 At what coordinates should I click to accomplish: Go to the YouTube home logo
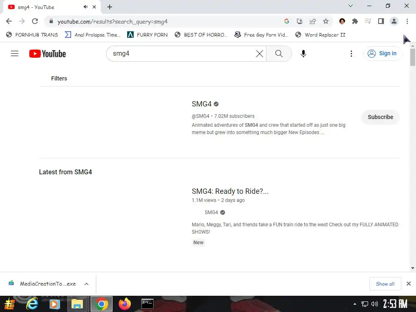[x=48, y=54]
